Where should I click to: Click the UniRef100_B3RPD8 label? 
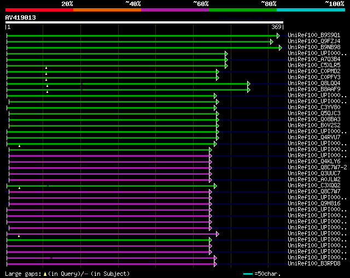click(x=314, y=263)
